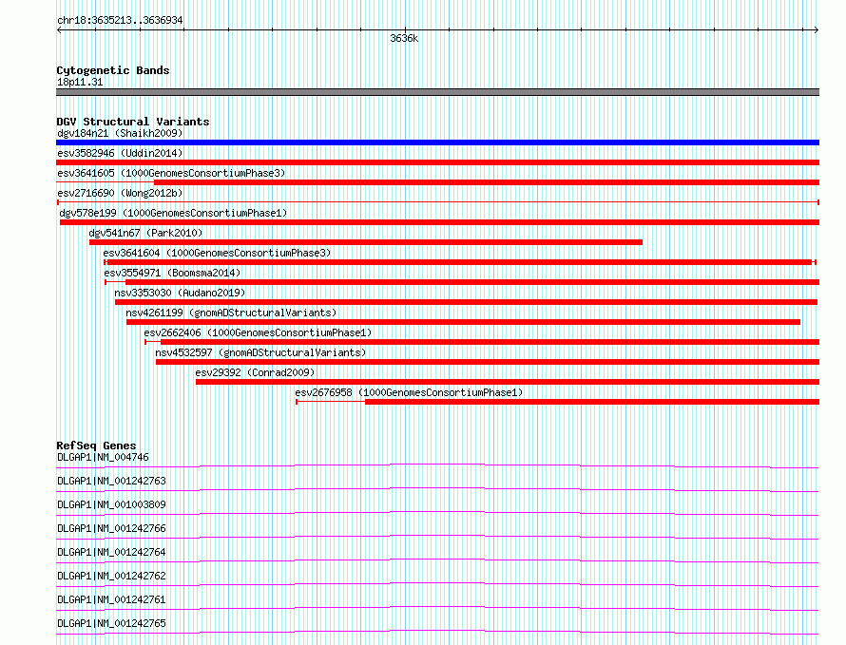Click the nsv4532597 red variant bar

488,362
